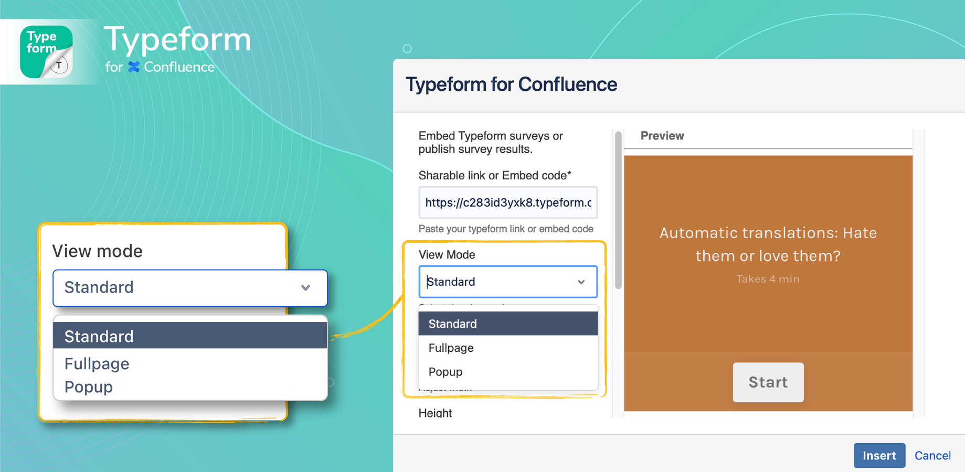The width and height of the screenshot is (965, 472).
Task: Select 'Popup' option in the dialog's dropdown list
Action: coord(508,372)
